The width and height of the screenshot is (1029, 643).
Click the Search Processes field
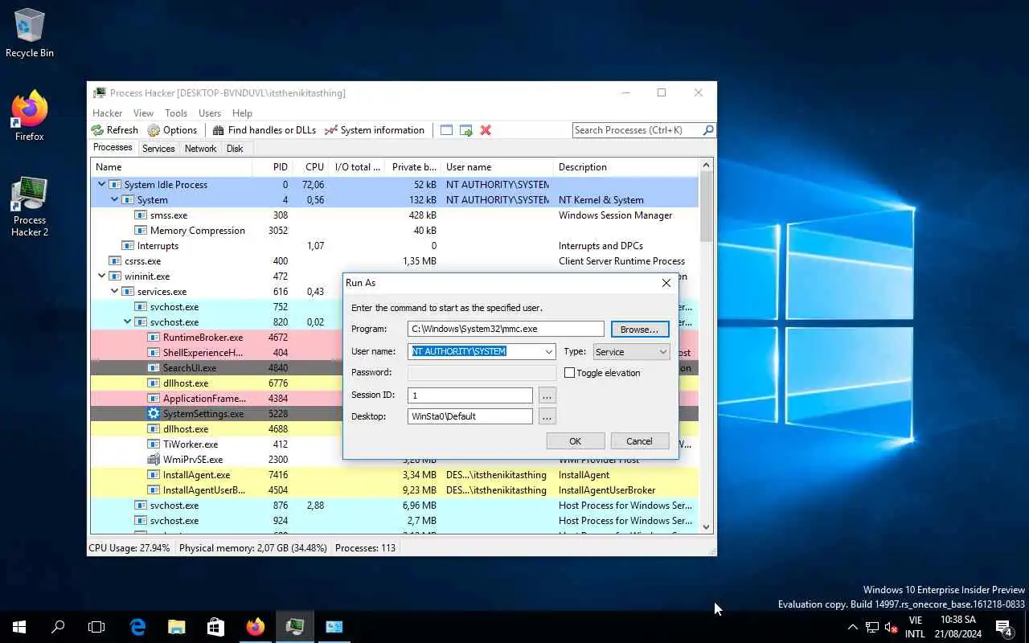point(637,130)
